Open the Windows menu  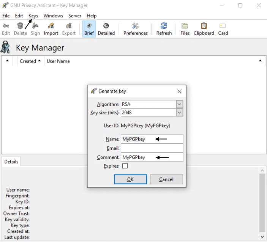[x=53, y=16]
